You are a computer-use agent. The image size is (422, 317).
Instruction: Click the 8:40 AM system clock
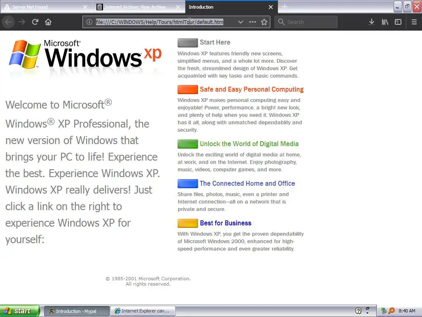407,311
